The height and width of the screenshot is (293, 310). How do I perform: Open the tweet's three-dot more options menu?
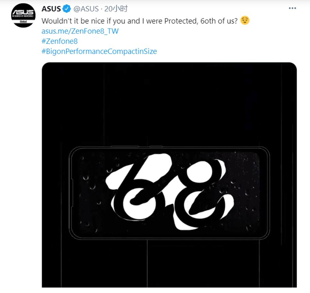pyautogui.click(x=292, y=8)
